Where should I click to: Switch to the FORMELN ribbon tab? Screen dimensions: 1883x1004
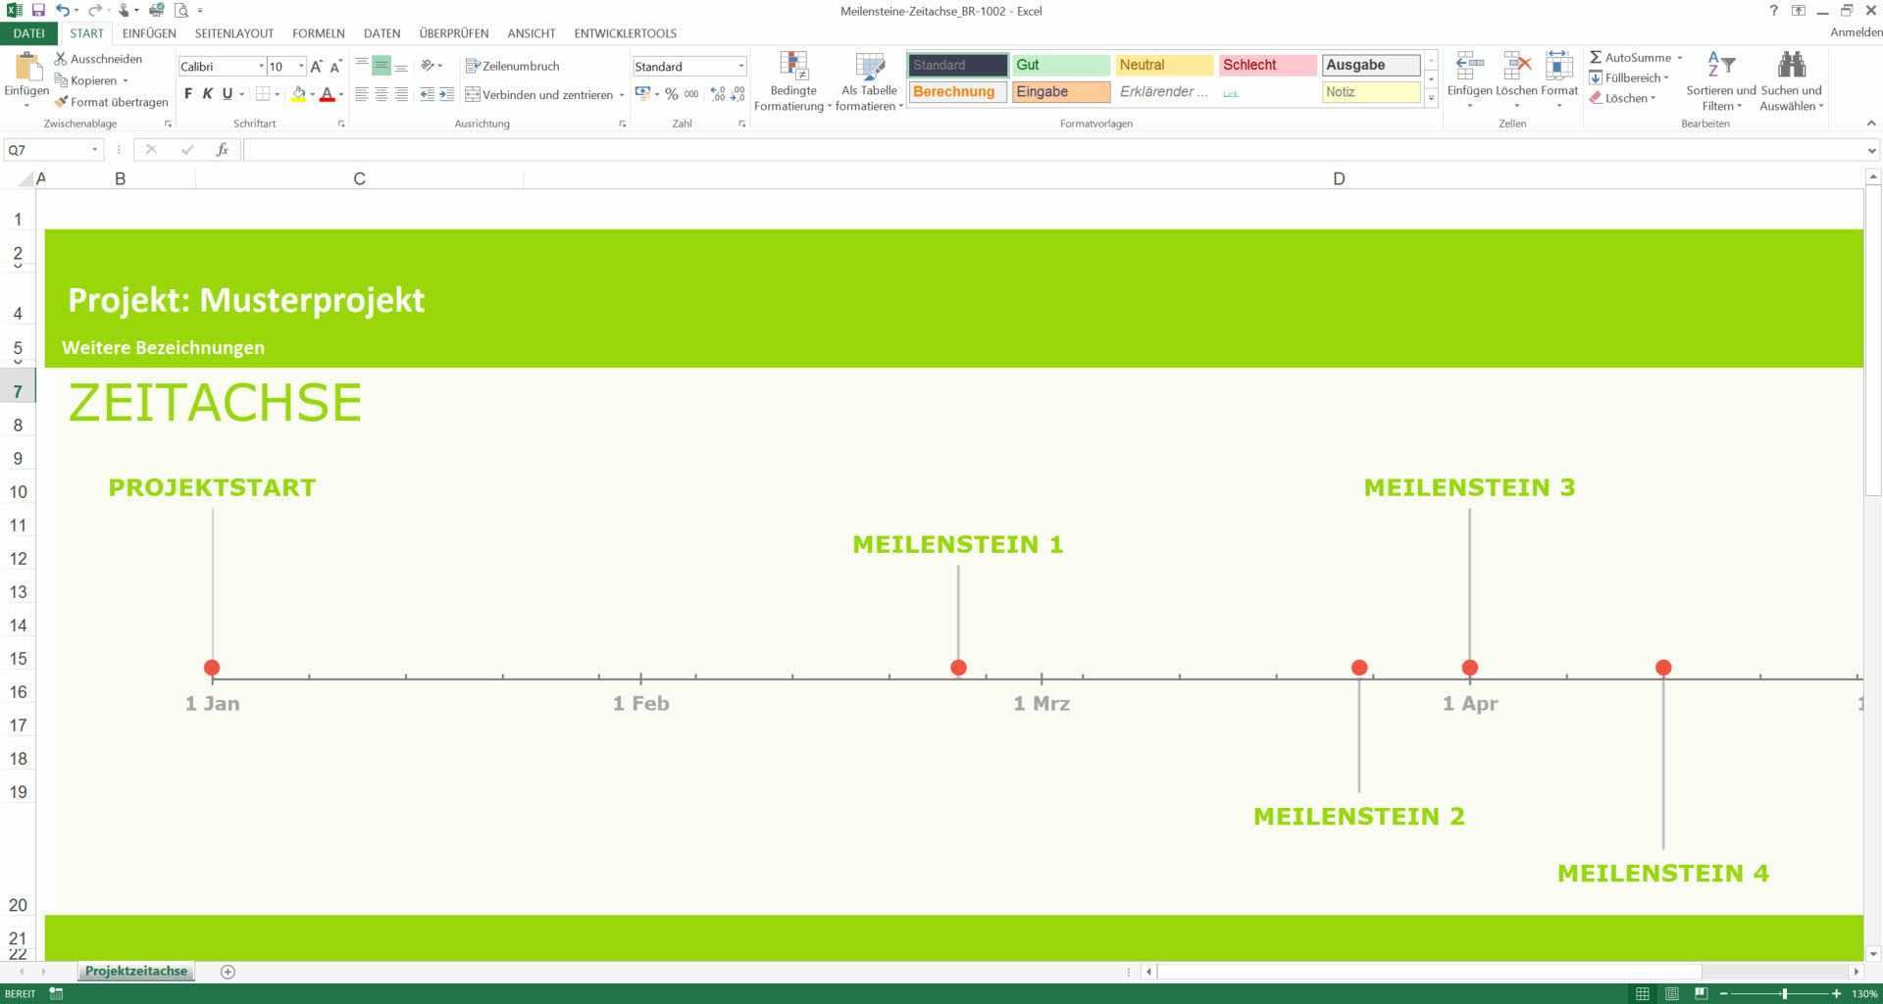(x=318, y=33)
